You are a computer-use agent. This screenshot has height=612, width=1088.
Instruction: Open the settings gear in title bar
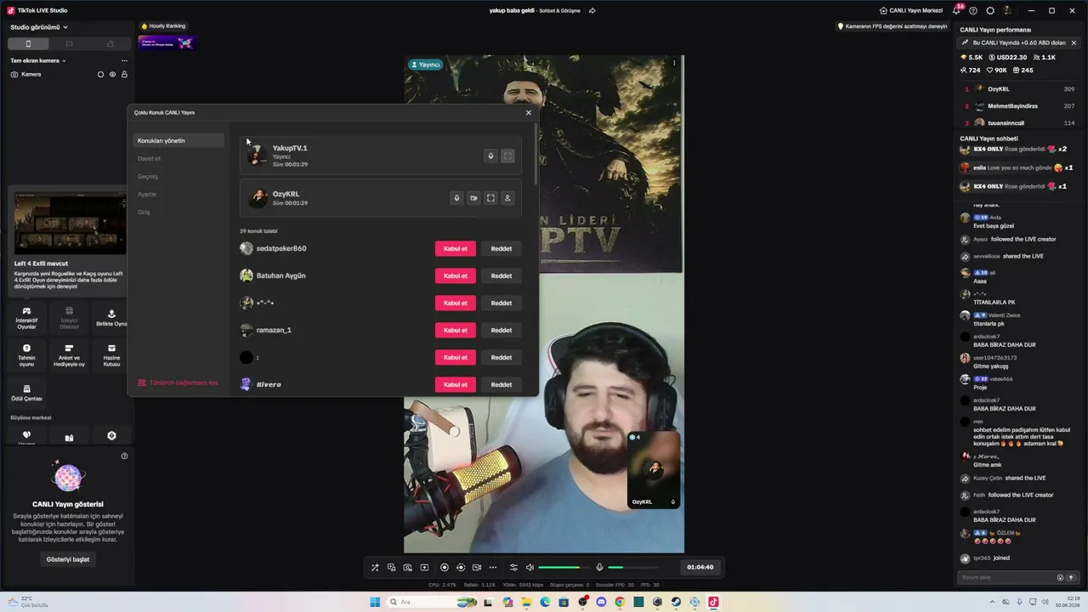[x=990, y=10]
